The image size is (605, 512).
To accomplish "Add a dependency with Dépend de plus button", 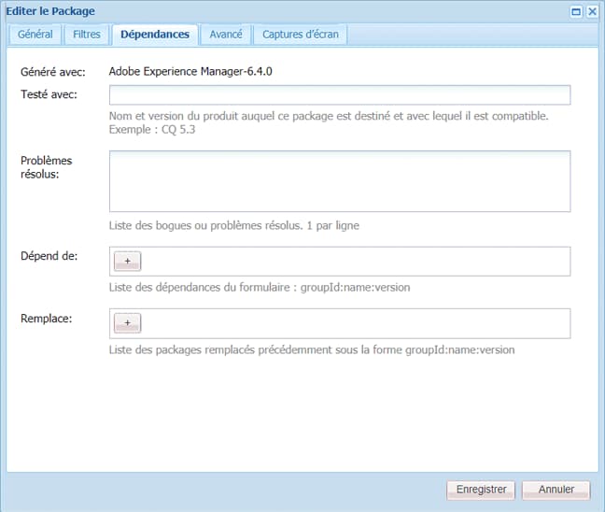I will coord(127,261).
